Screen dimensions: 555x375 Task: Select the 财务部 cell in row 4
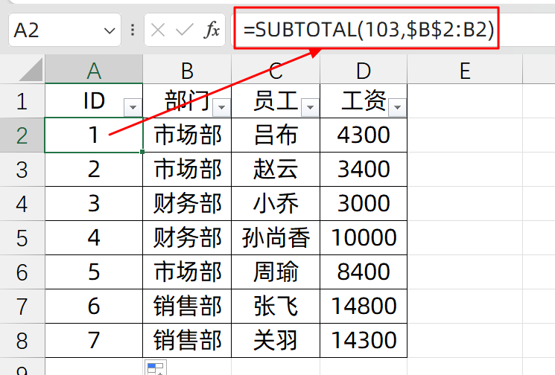click(x=187, y=204)
